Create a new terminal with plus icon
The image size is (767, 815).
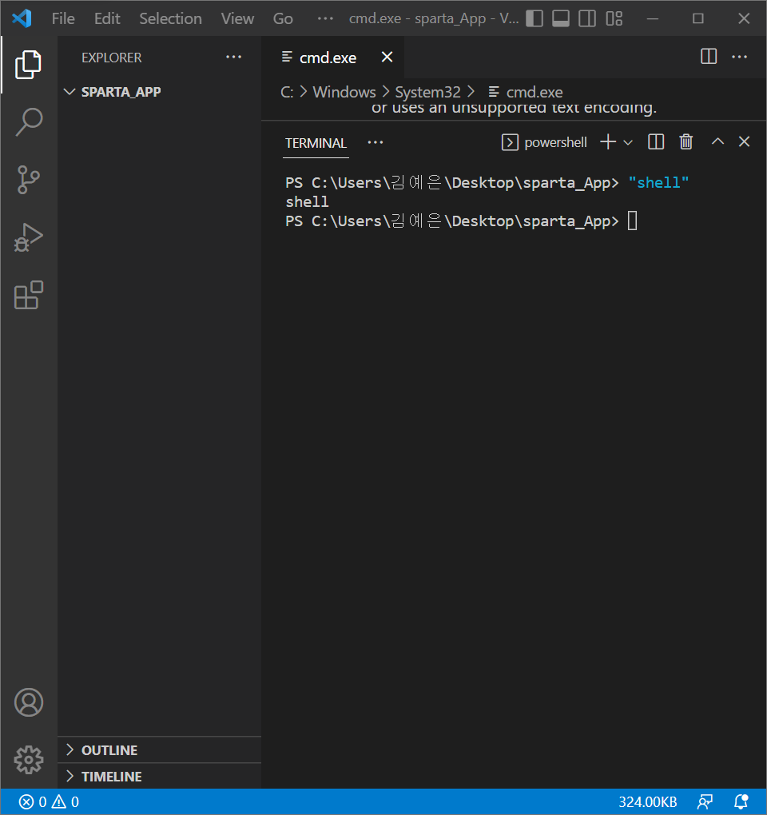608,142
